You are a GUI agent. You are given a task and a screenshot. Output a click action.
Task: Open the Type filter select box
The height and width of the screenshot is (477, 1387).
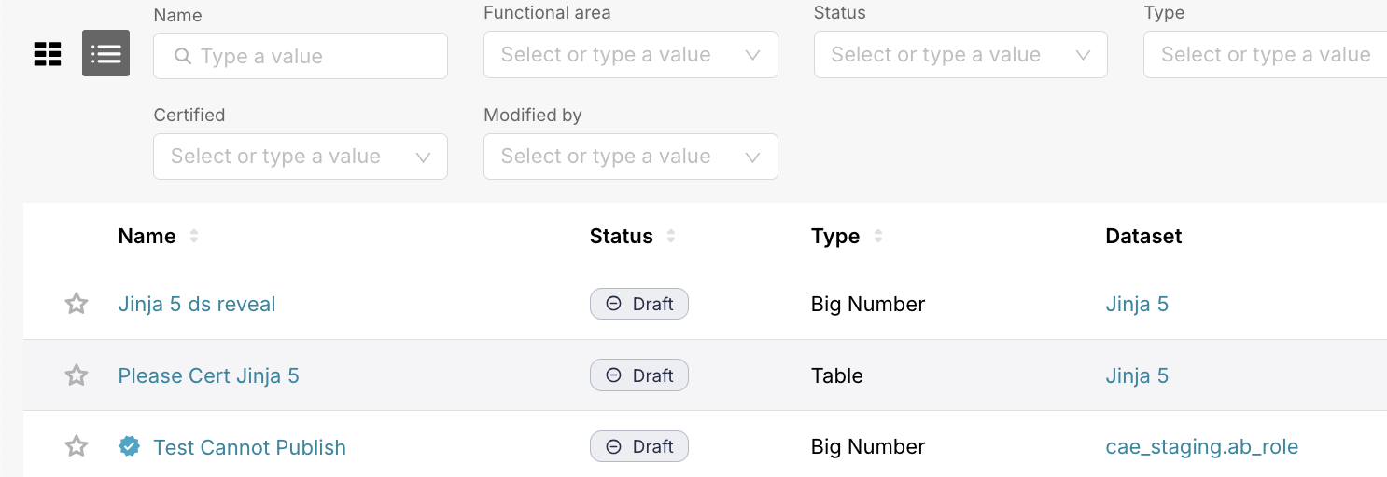pyautogui.click(x=1266, y=55)
